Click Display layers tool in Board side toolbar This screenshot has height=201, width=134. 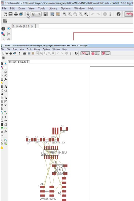[2, 67]
